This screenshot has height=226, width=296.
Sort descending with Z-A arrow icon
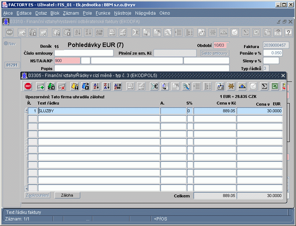[107, 87]
